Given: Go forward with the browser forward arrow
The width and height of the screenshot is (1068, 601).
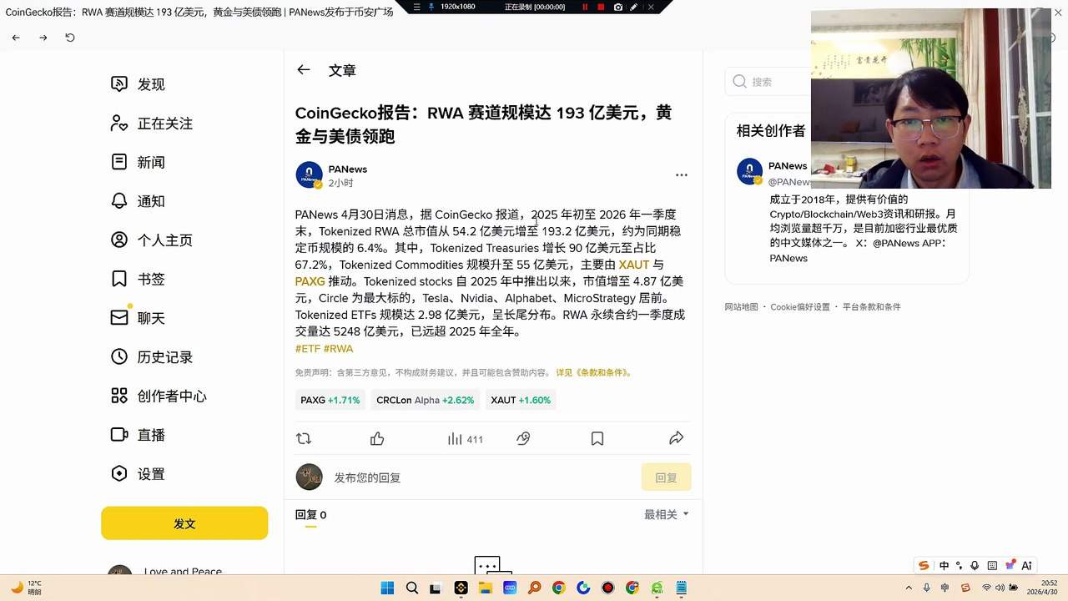Looking at the screenshot, I should click(43, 38).
